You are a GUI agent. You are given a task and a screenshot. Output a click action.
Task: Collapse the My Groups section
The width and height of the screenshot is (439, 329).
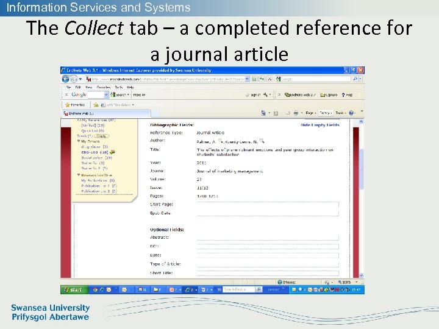coord(79,141)
